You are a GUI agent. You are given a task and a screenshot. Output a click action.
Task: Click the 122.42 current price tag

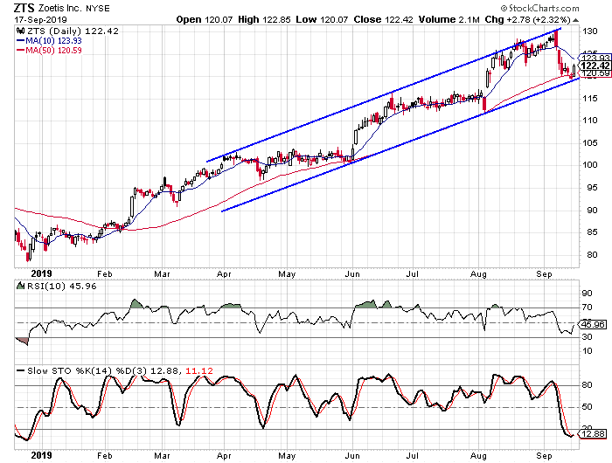pos(594,66)
